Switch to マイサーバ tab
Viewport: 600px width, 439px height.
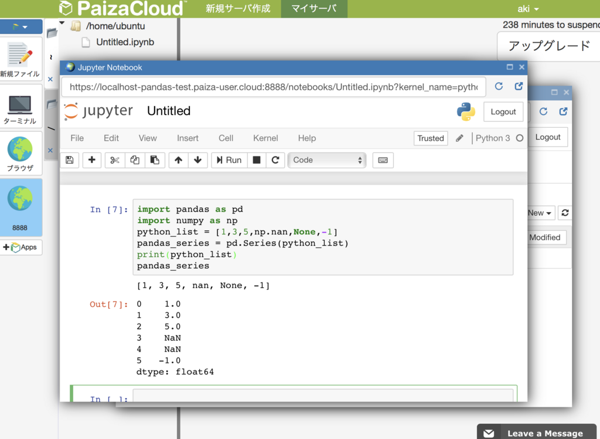click(314, 8)
